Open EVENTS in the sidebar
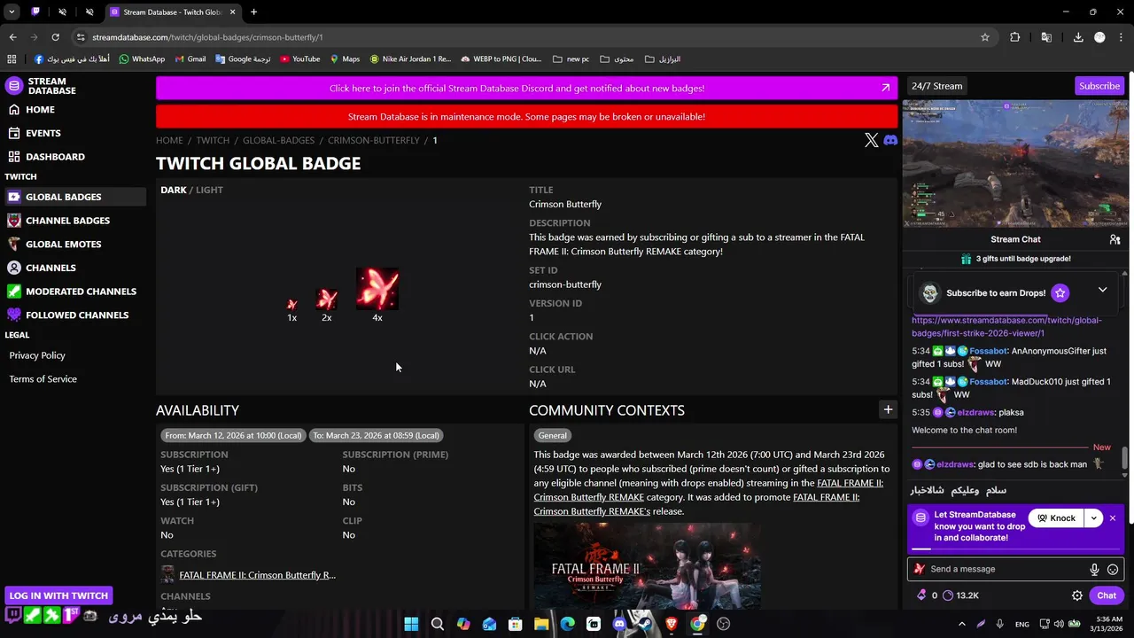 [43, 133]
